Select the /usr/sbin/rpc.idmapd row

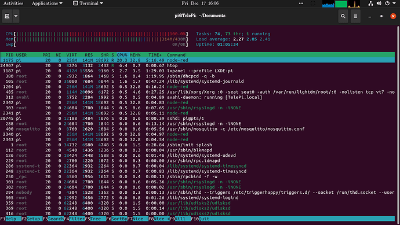[198, 161]
